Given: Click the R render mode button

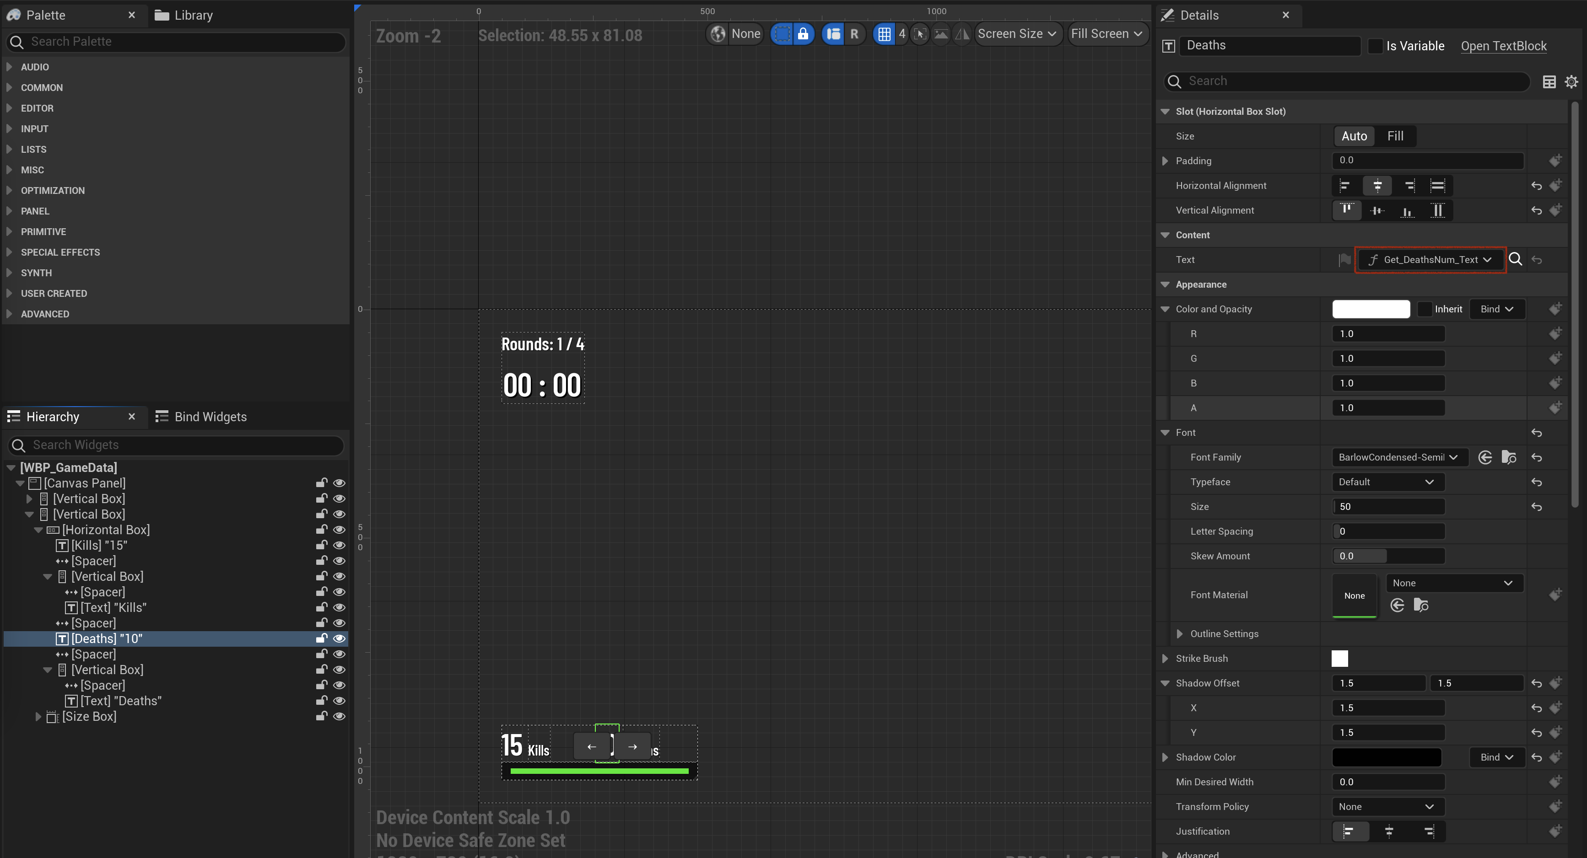Looking at the screenshot, I should click(x=854, y=34).
